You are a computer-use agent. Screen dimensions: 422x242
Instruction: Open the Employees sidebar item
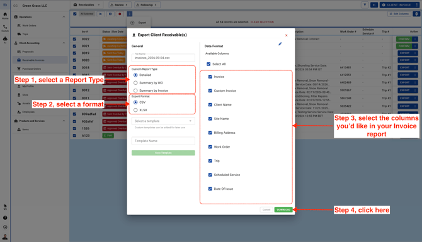pos(28,112)
